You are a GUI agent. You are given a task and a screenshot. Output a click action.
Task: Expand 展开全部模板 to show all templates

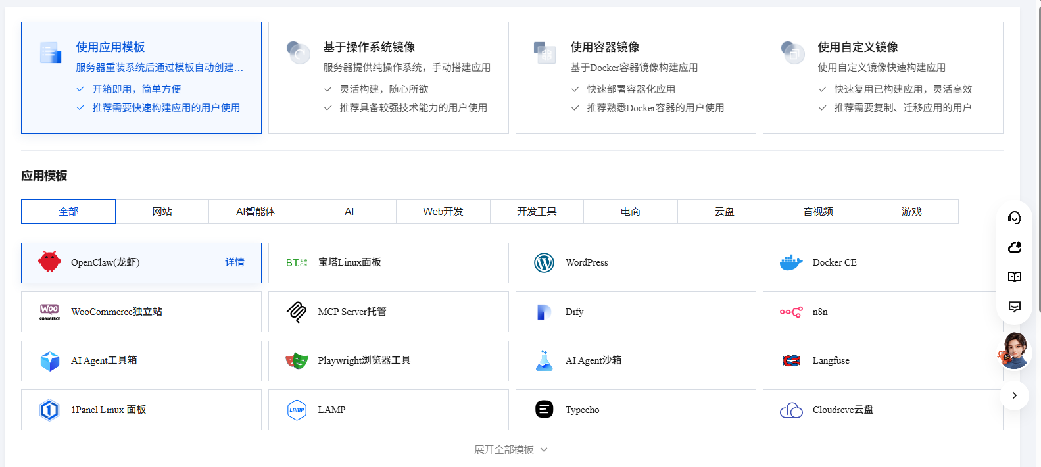[x=511, y=449]
